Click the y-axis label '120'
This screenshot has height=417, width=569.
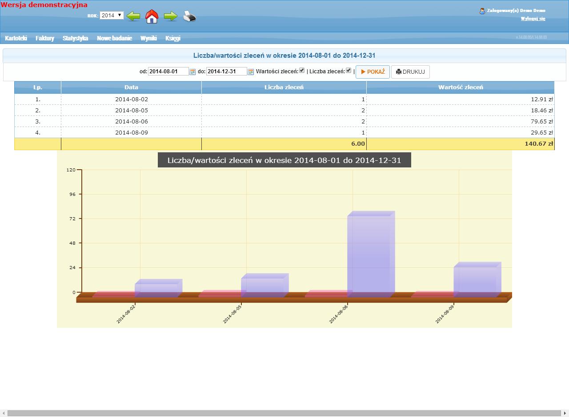(x=71, y=170)
